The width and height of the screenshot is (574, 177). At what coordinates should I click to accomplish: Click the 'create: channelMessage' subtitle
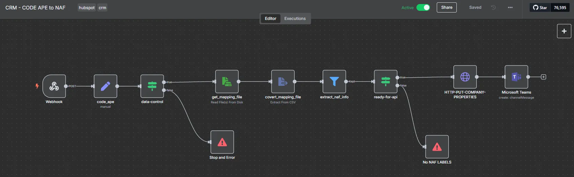(516, 98)
